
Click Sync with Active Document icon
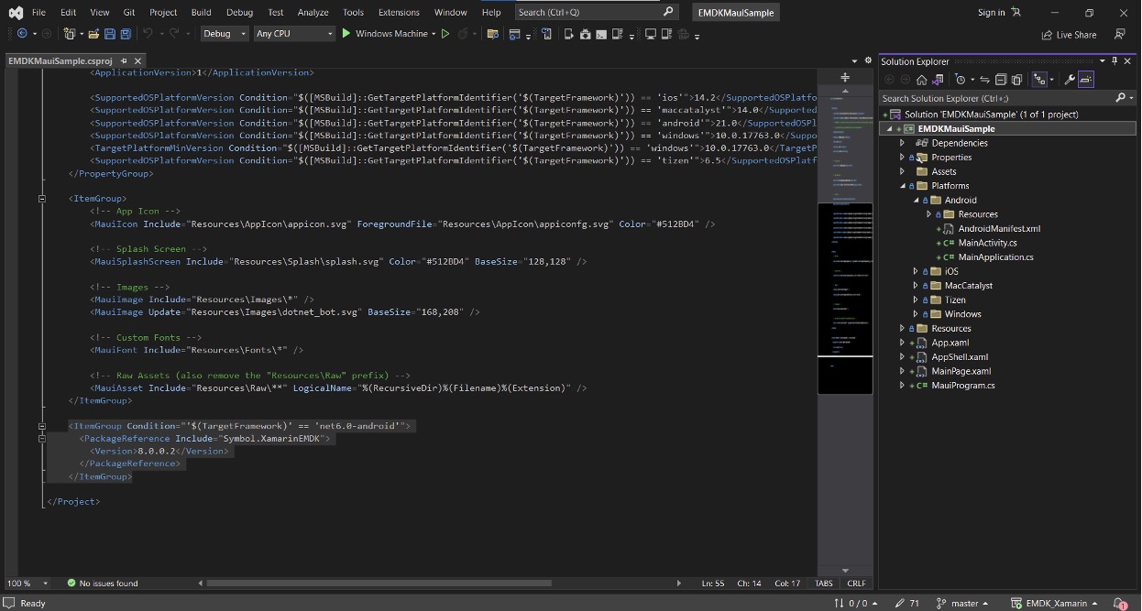(984, 80)
